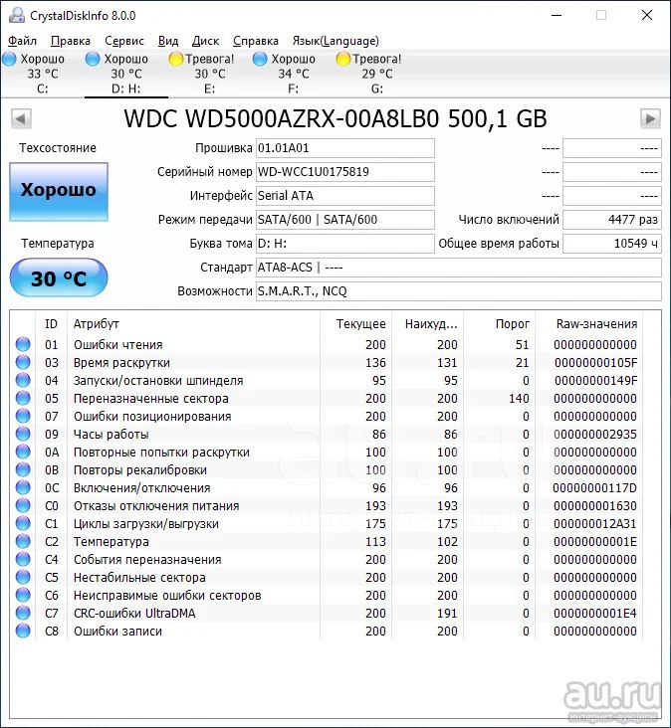671x728 pixels.
Task: Open the Файл menu
Action: (22, 41)
